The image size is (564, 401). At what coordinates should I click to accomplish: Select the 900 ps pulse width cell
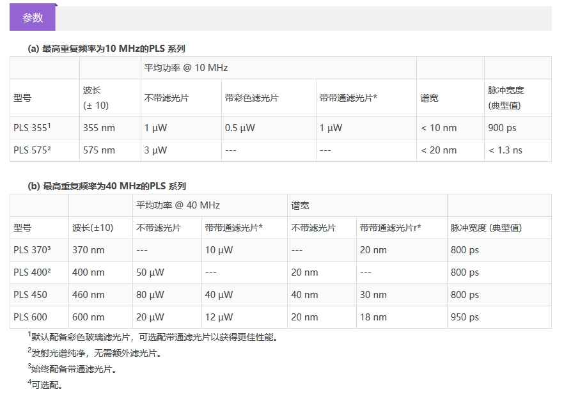pos(502,128)
